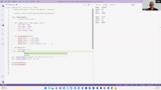This screenshot has width=161, height=90.
Task: Click Visual Studio Code taskbar icon
Action: pyautogui.click(x=82, y=88)
